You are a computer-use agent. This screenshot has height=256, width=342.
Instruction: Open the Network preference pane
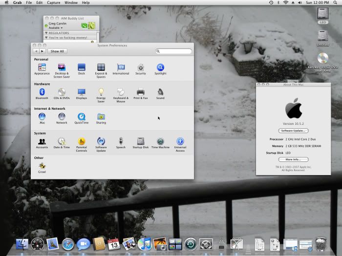point(62,118)
